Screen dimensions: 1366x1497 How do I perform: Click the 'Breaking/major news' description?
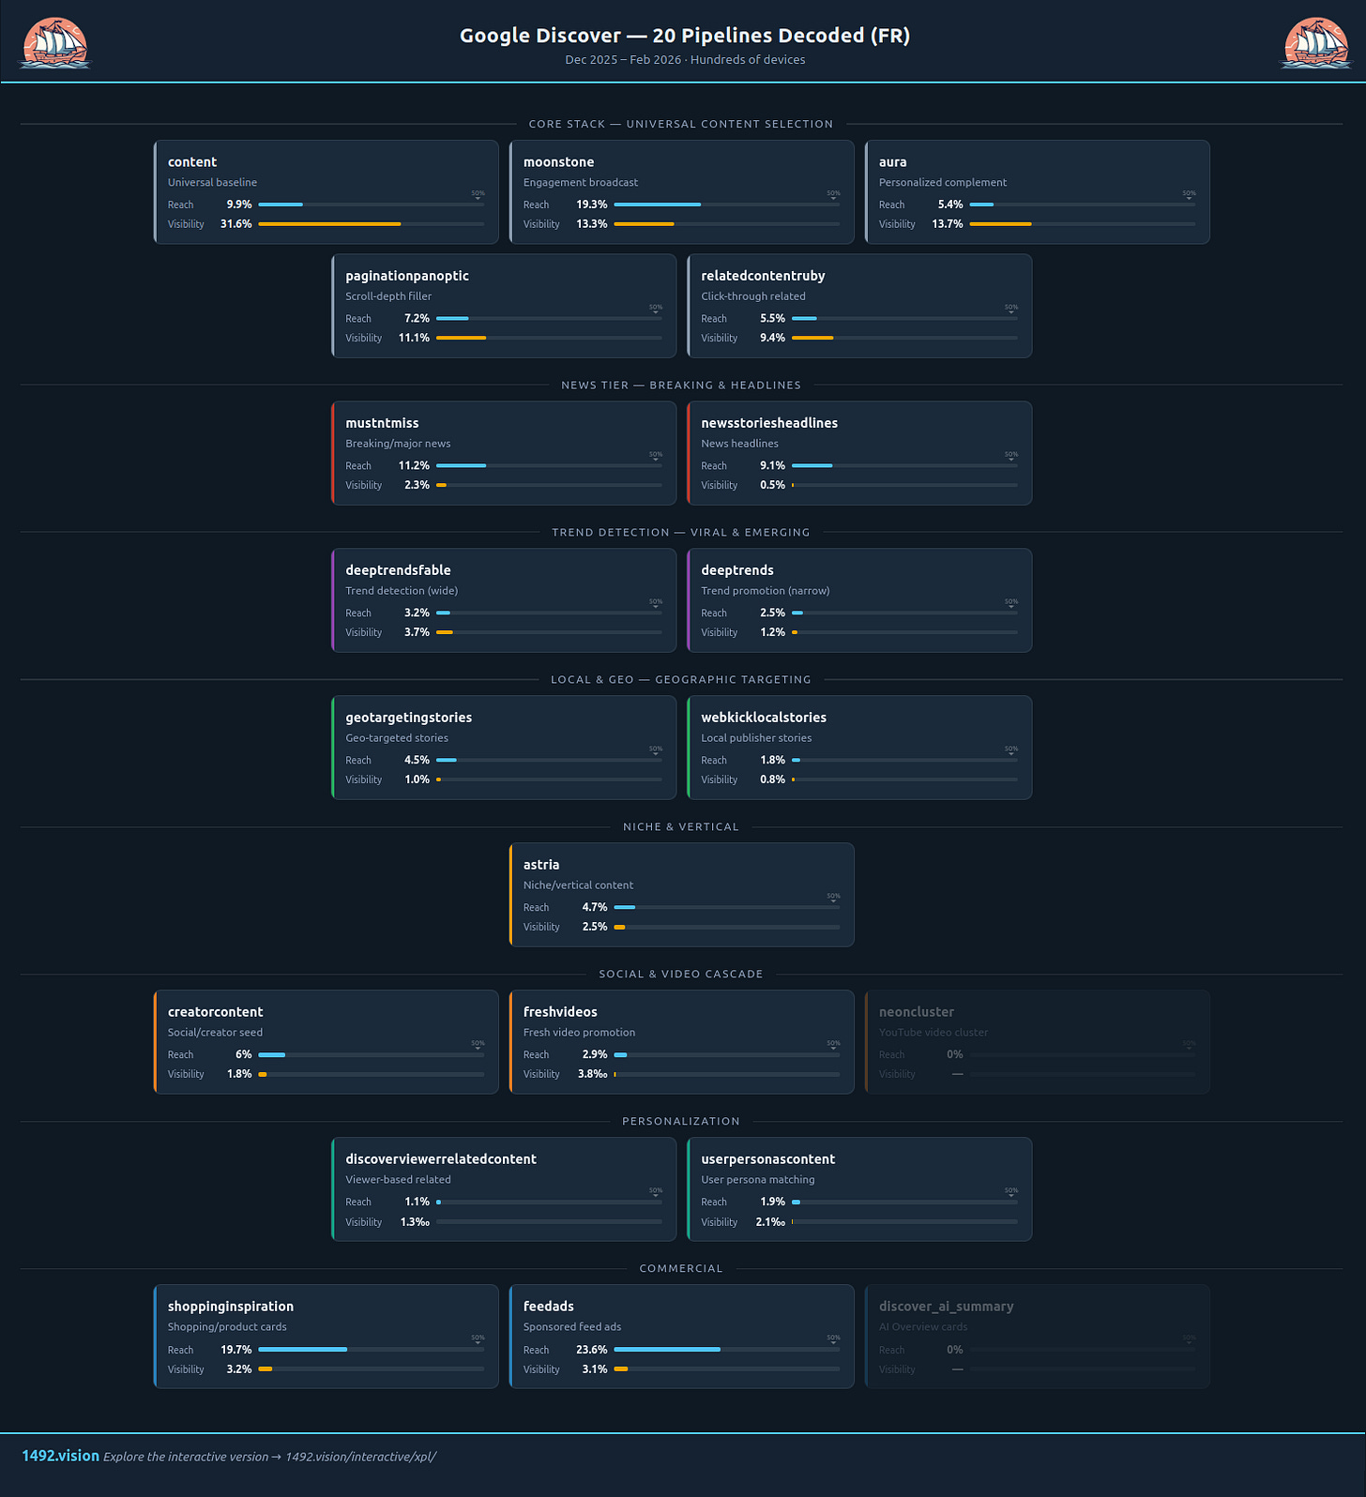(x=398, y=444)
